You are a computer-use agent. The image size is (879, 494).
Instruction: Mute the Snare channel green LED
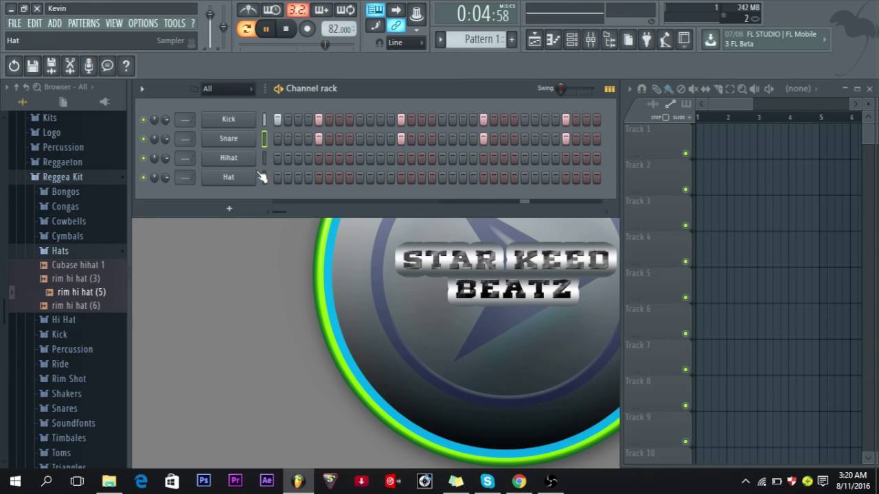[144, 139]
